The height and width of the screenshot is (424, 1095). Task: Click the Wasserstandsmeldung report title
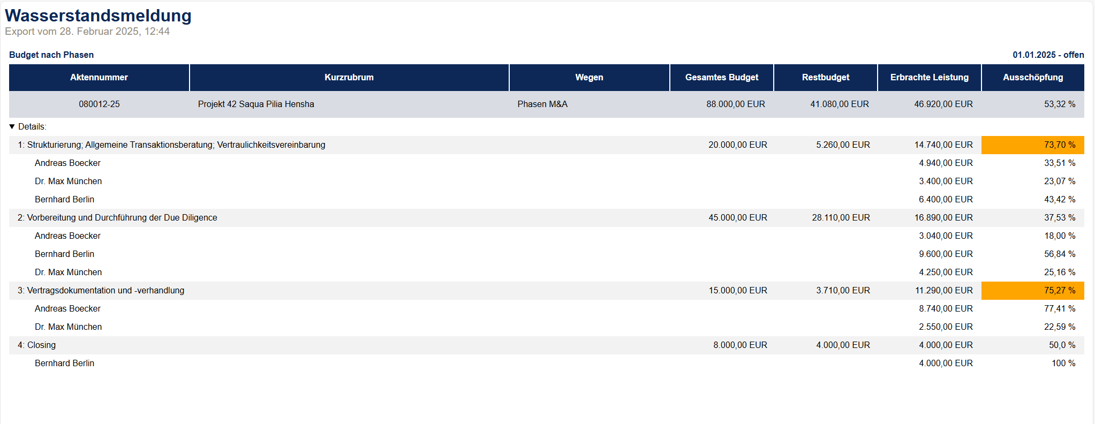(98, 16)
